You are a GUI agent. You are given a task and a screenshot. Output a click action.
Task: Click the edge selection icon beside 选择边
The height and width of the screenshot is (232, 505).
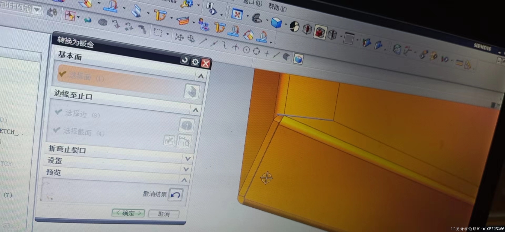pyautogui.click(x=187, y=125)
